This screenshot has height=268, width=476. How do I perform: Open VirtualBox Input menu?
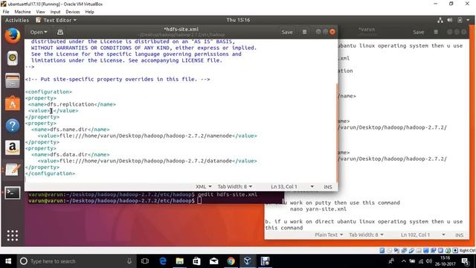(x=55, y=12)
